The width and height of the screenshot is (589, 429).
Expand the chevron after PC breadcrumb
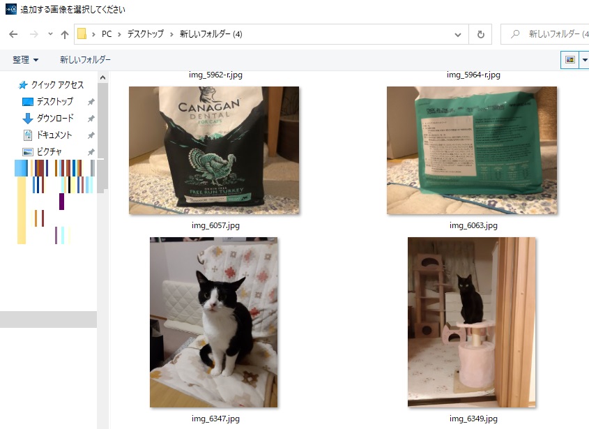(119, 35)
